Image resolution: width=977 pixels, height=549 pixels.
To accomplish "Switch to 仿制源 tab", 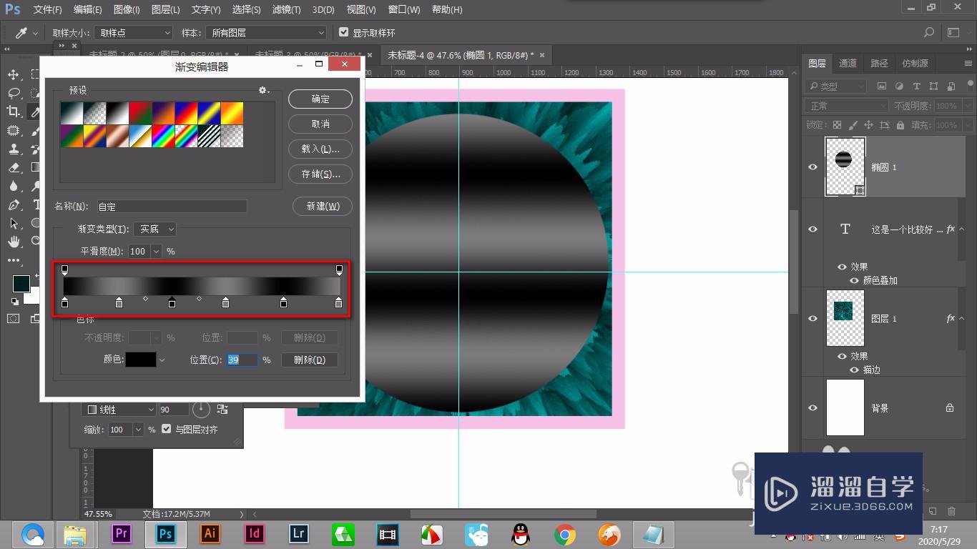I will (915, 63).
